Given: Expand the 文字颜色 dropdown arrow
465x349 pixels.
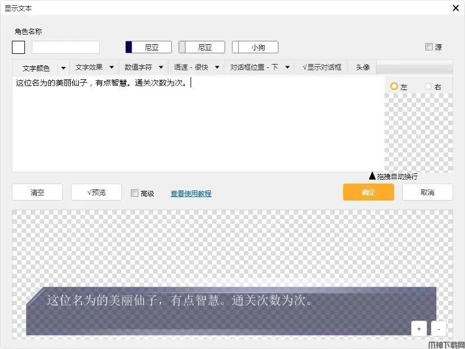Looking at the screenshot, I should pyautogui.click(x=63, y=68).
